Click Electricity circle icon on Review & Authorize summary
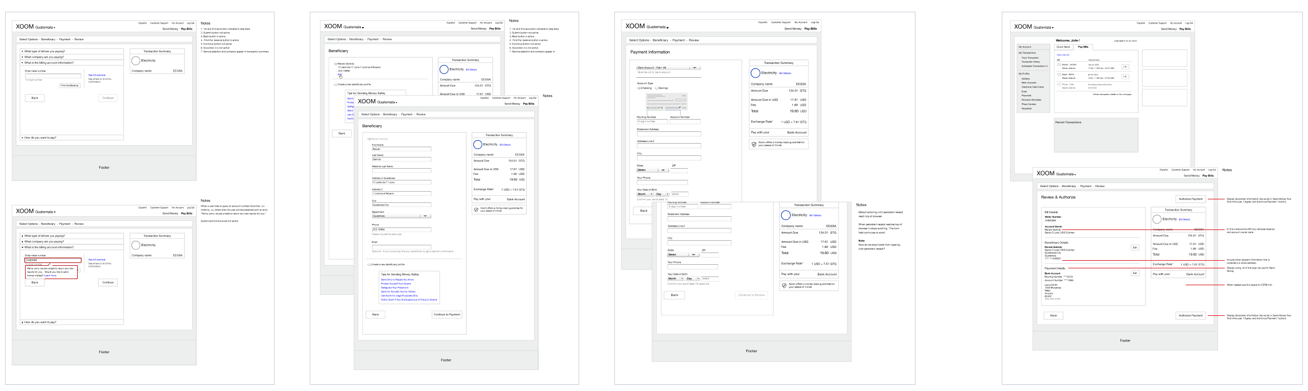Viewport: 1308px width, 391px height. pos(1157,219)
